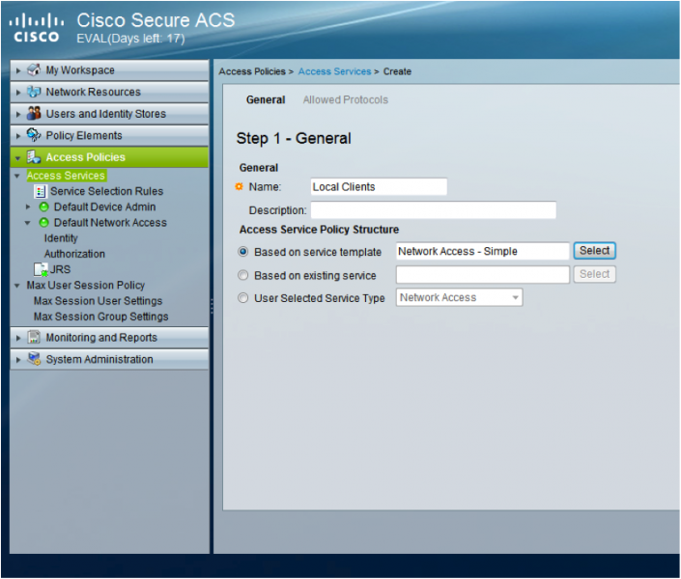Image resolution: width=681 pixels, height=579 pixels.
Task: Select the highlighted Access Services tree item
Action: coord(66,176)
